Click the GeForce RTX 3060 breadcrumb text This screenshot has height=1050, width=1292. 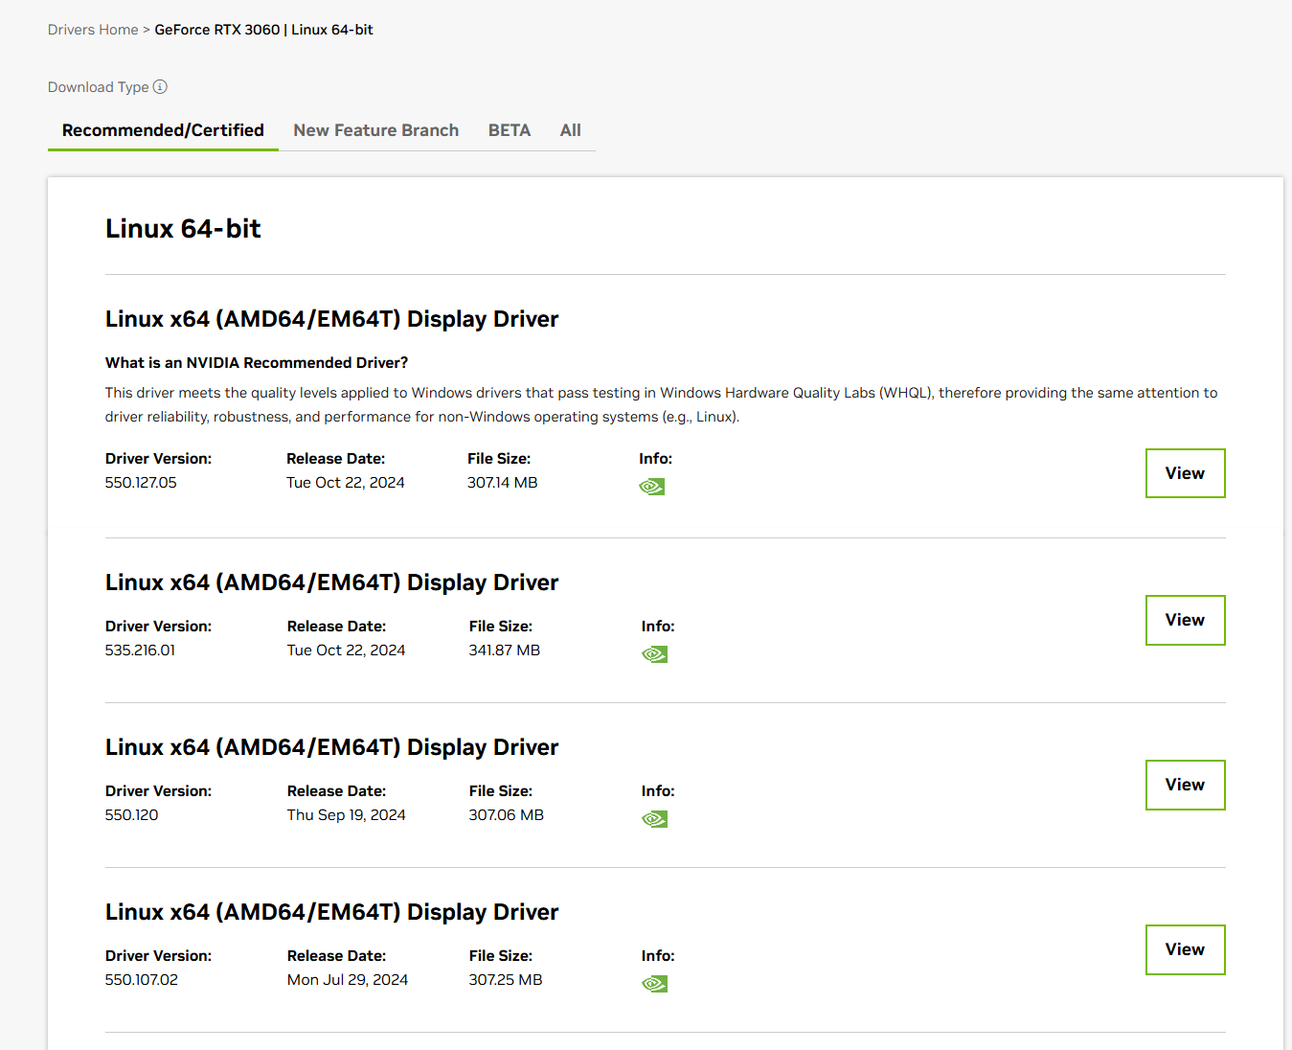217,30
